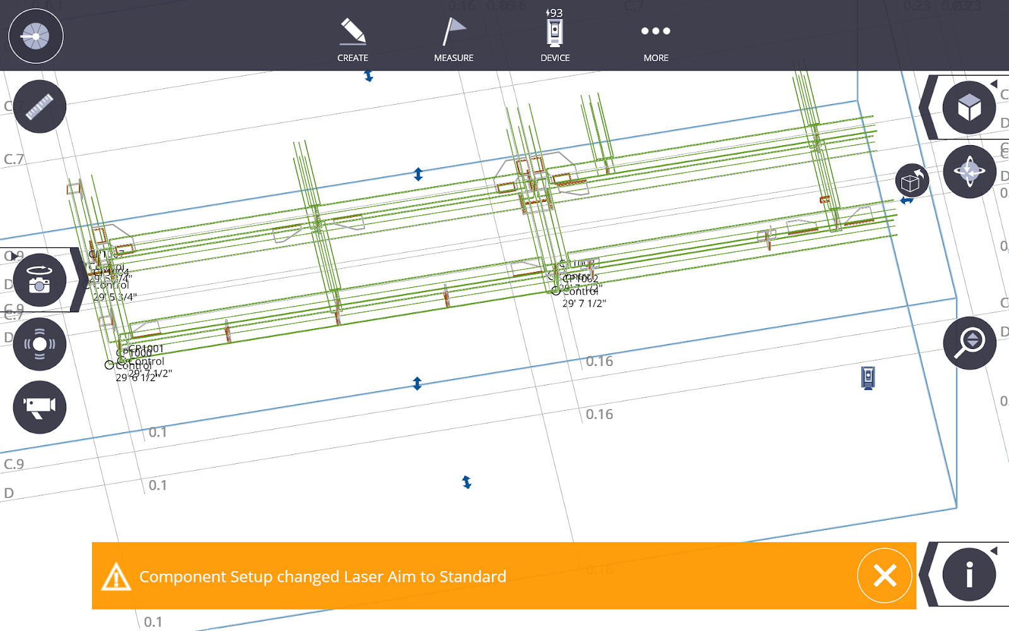Tap the Laser Aim to Standard message
The width and height of the screenshot is (1009, 631).
pos(322,577)
